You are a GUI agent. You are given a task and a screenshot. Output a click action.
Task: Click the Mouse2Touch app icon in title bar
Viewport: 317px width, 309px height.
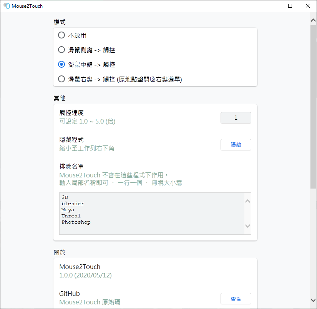(x=7, y=6)
